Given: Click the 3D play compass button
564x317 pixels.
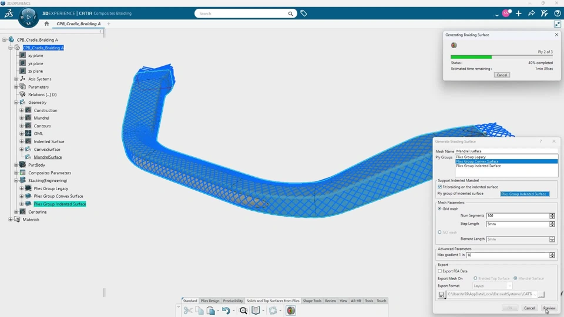Looking at the screenshot, I should click(x=28, y=16).
